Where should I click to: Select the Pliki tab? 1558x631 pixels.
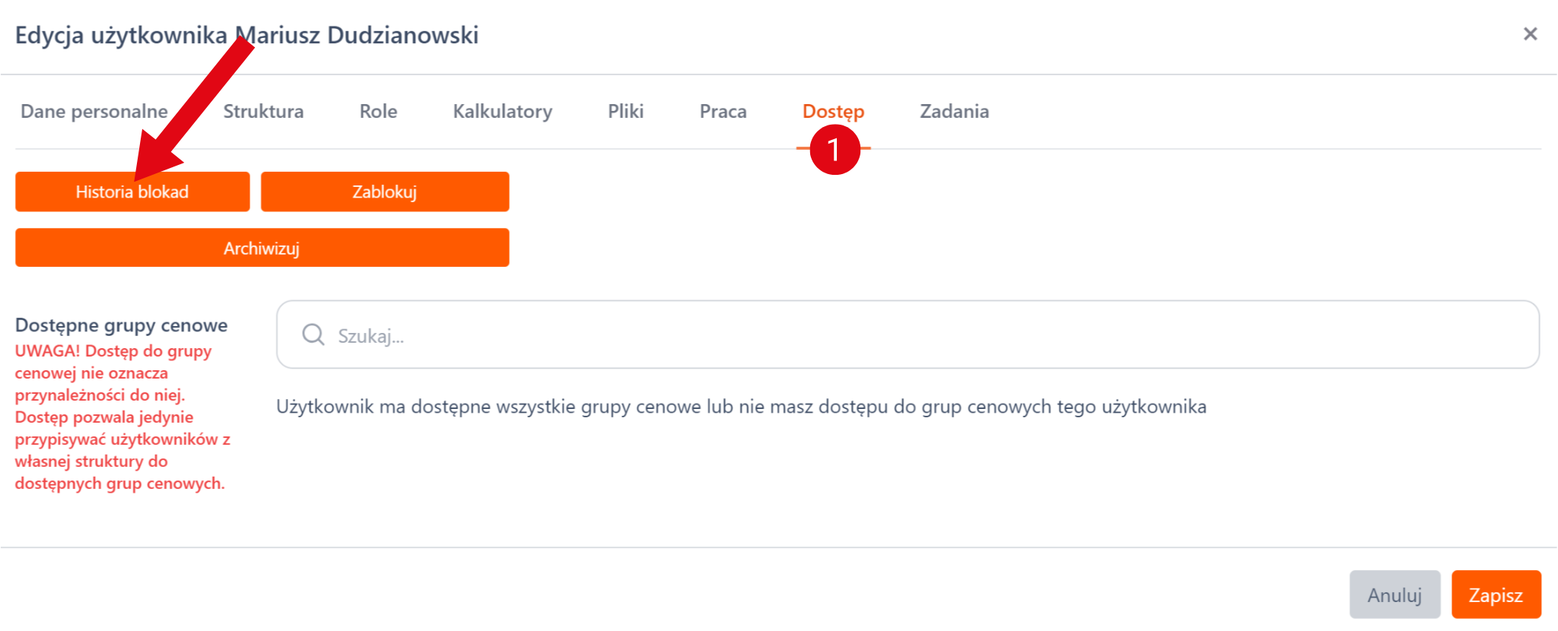pyautogui.click(x=625, y=112)
